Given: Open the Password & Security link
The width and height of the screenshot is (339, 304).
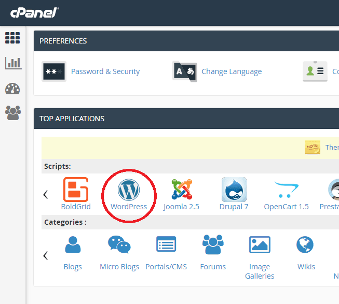Looking at the screenshot, I should coord(105,71).
